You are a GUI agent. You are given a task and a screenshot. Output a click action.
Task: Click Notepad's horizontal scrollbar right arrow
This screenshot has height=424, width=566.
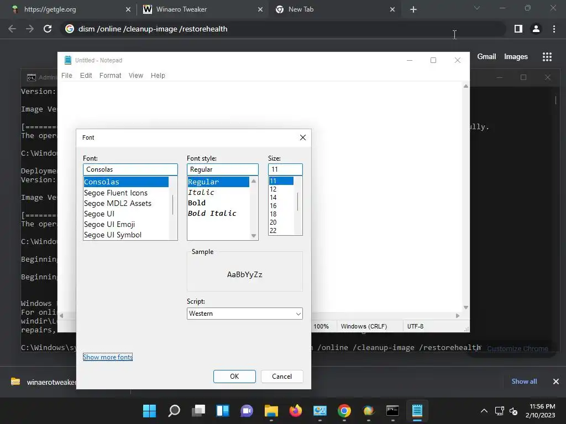click(x=458, y=315)
